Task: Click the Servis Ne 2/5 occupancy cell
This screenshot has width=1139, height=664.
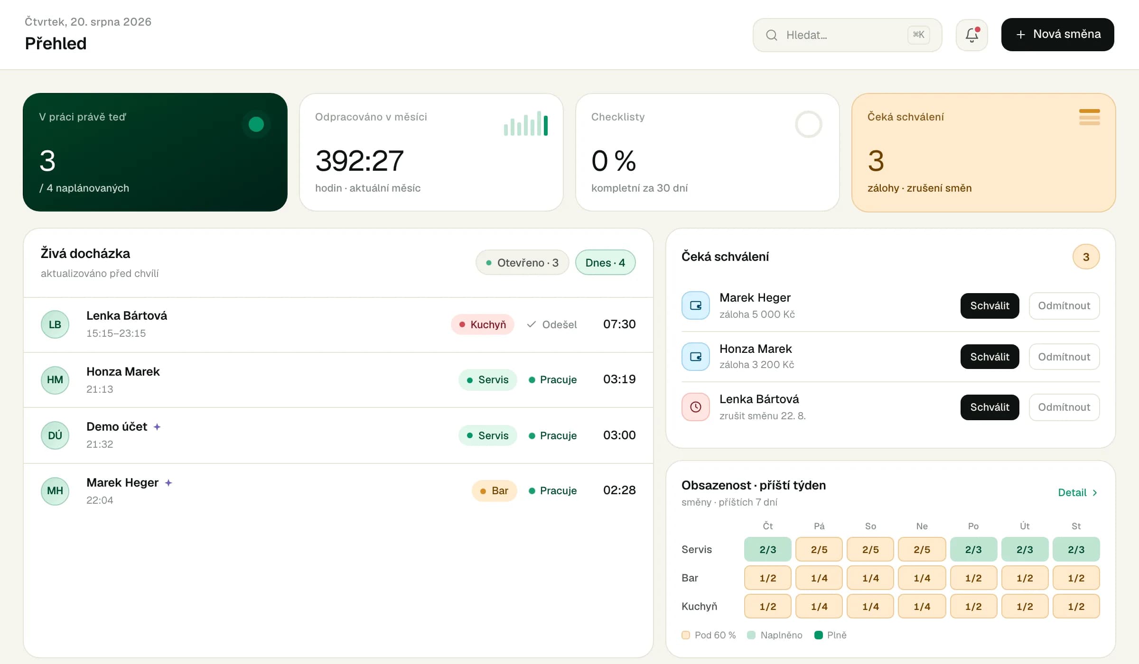Action: tap(922, 549)
